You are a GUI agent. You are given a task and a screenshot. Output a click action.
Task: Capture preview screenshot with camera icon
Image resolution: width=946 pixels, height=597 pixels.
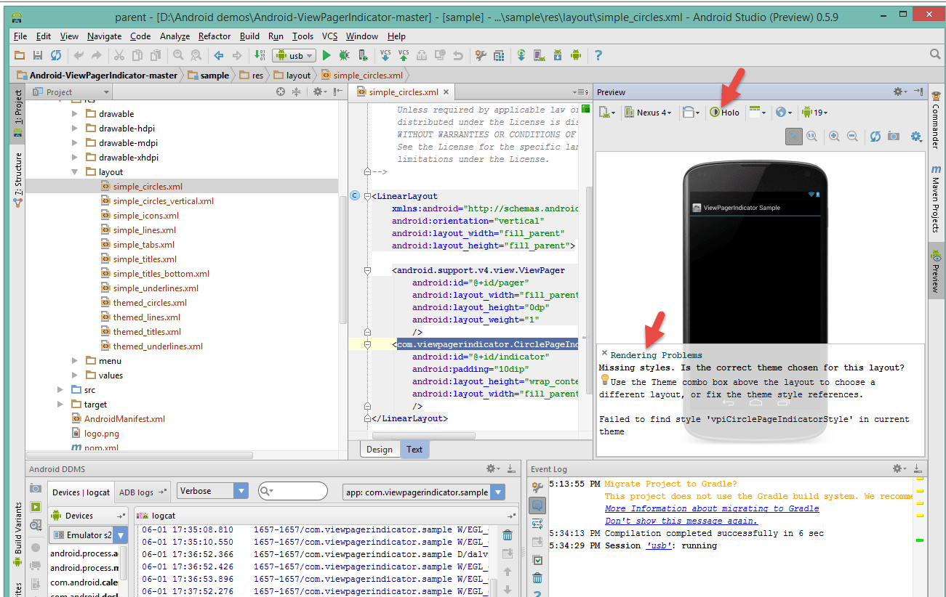894,137
